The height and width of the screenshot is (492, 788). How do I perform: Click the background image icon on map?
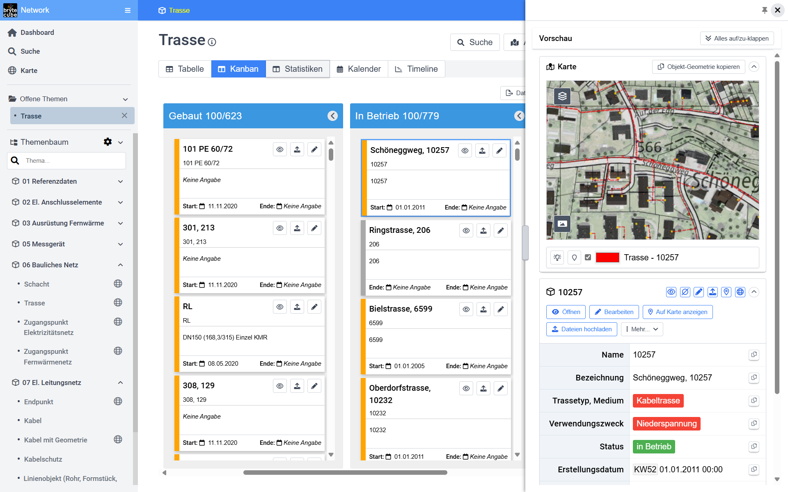562,223
